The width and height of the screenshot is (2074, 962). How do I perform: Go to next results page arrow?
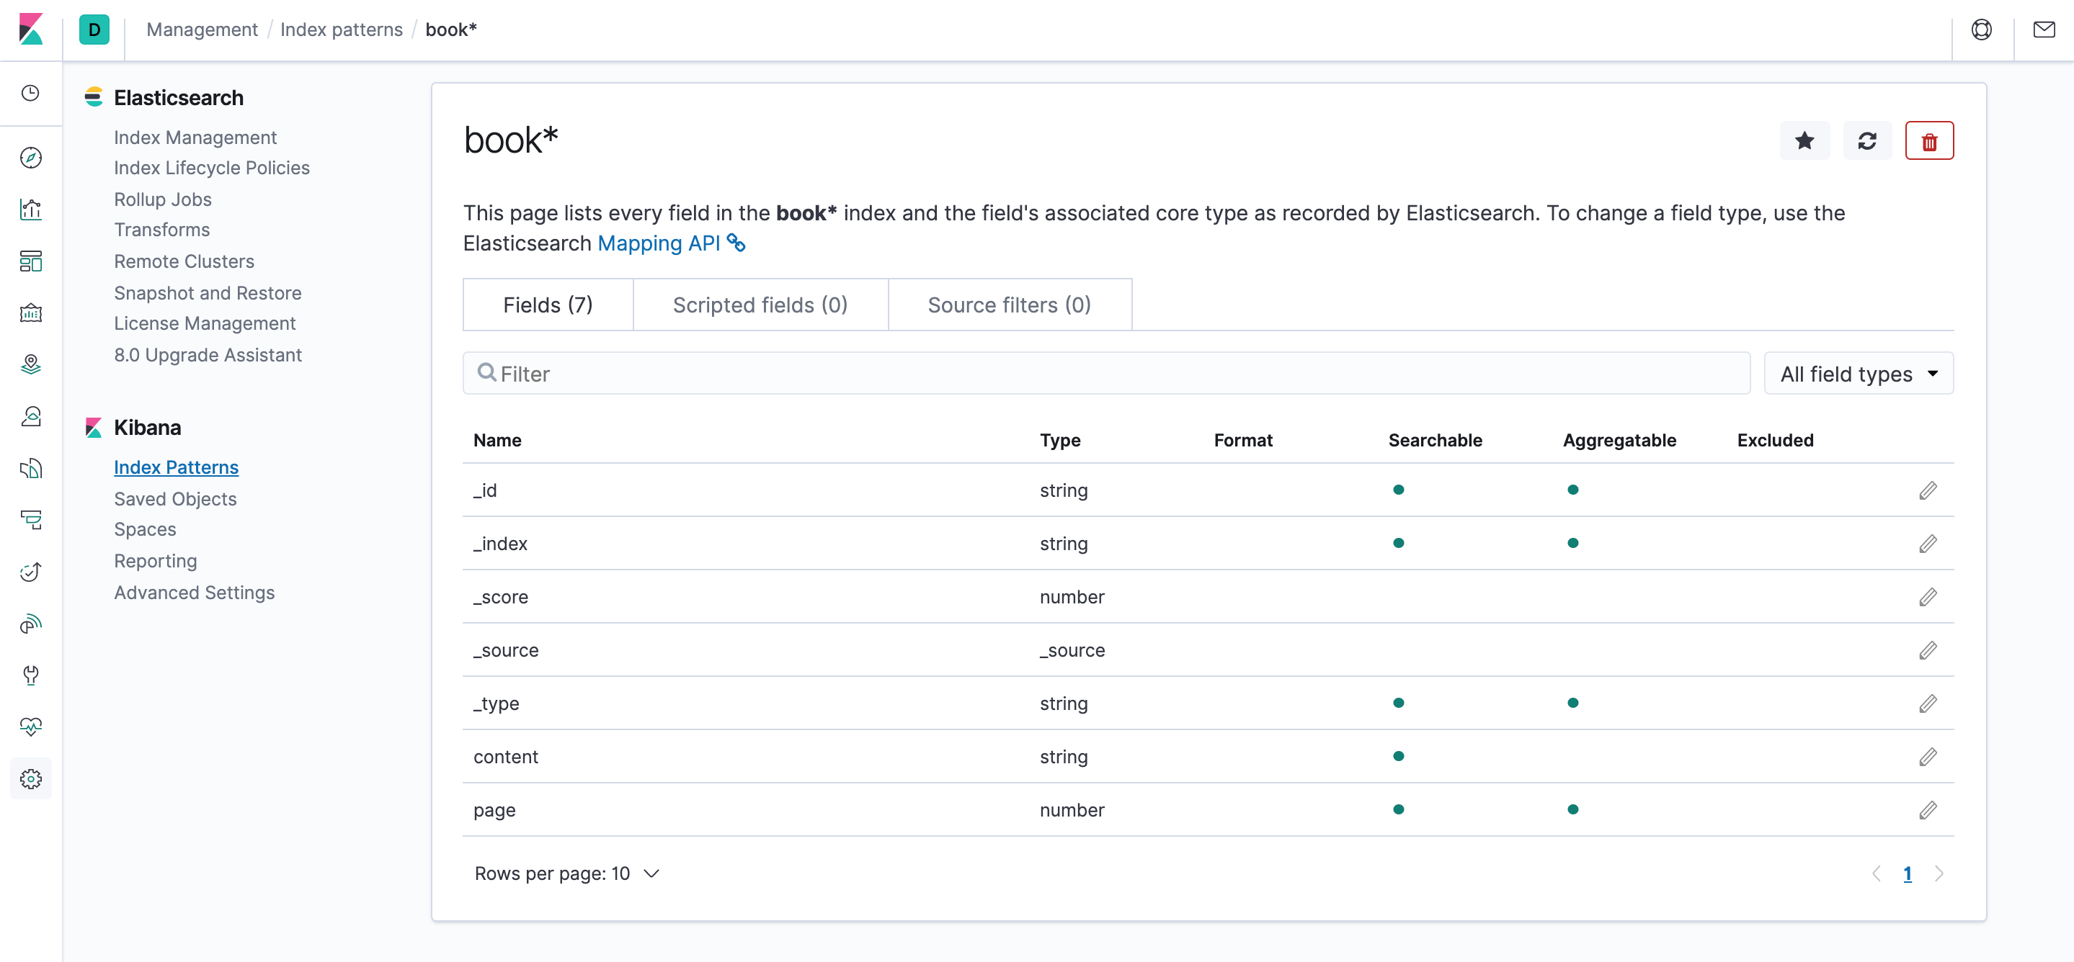[1939, 873]
